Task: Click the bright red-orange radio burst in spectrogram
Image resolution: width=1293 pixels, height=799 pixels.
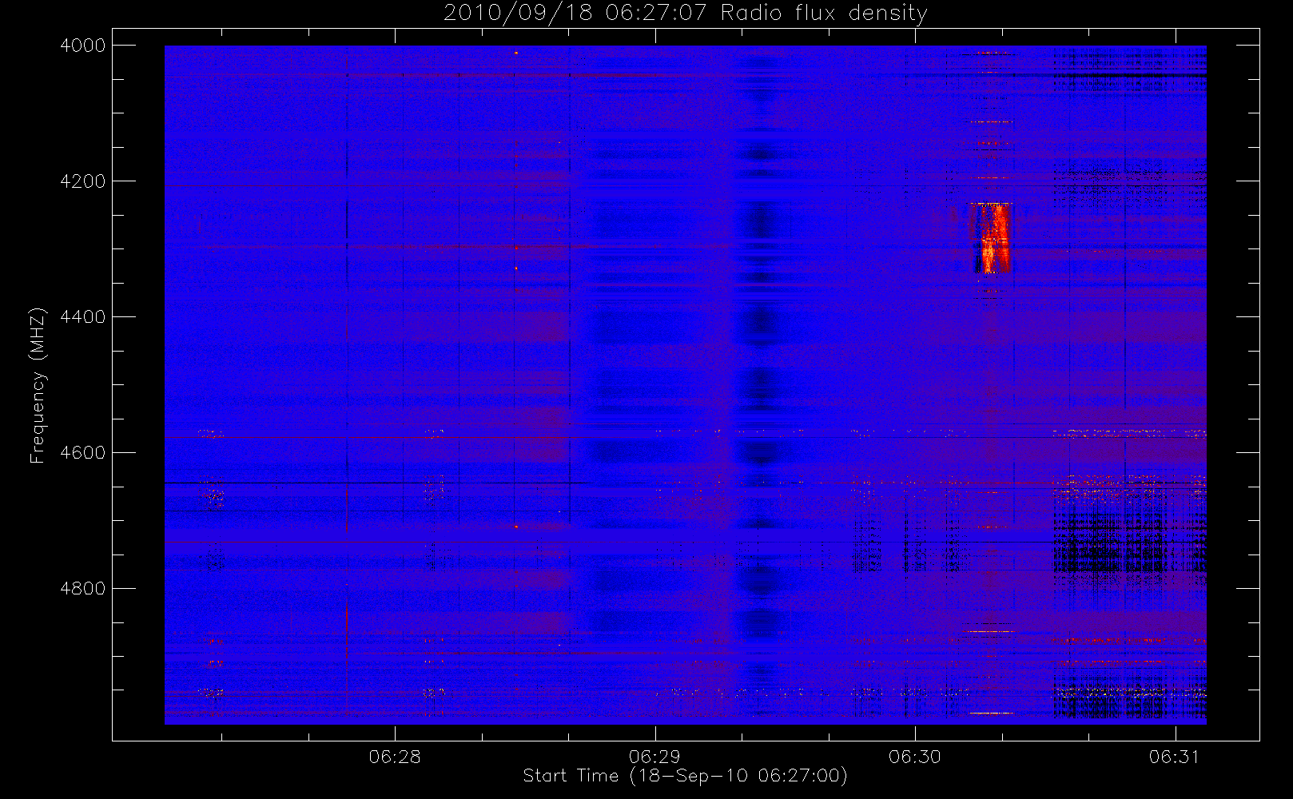Action: pos(991,238)
